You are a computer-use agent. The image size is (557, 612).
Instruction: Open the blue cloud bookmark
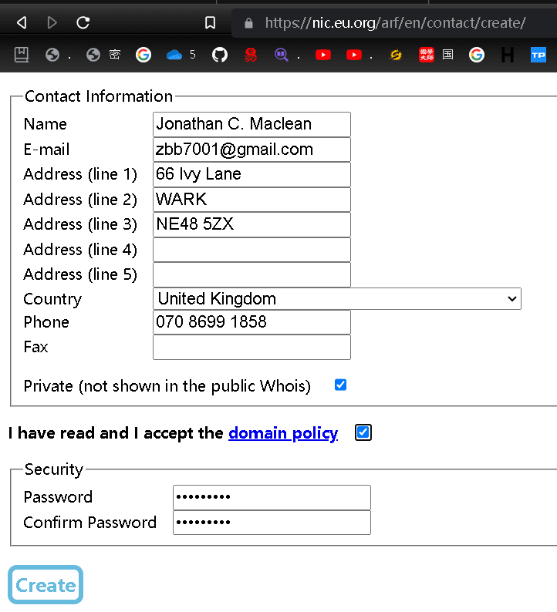(x=174, y=55)
